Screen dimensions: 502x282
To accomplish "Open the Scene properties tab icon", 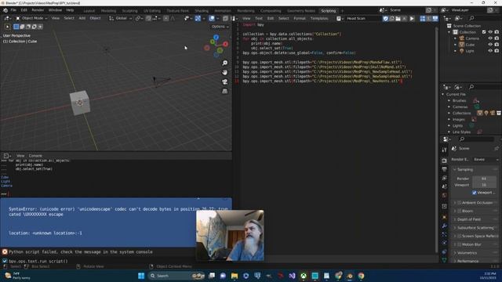I will [x=444, y=186].
